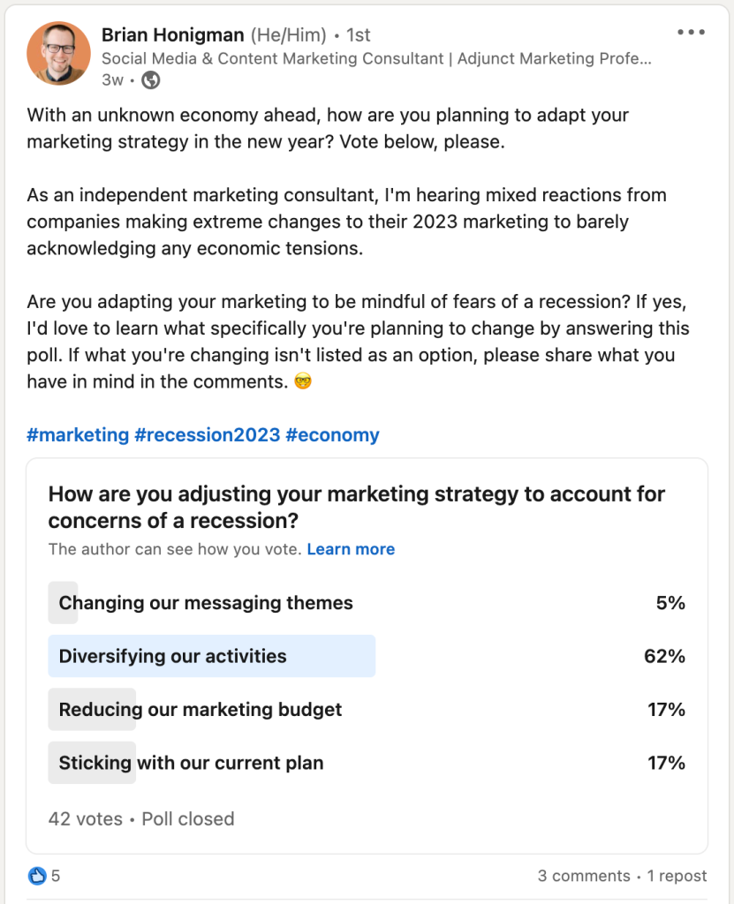This screenshot has width=734, height=904.
Task: Click the thumbs-up reaction icon
Action: coord(37,876)
